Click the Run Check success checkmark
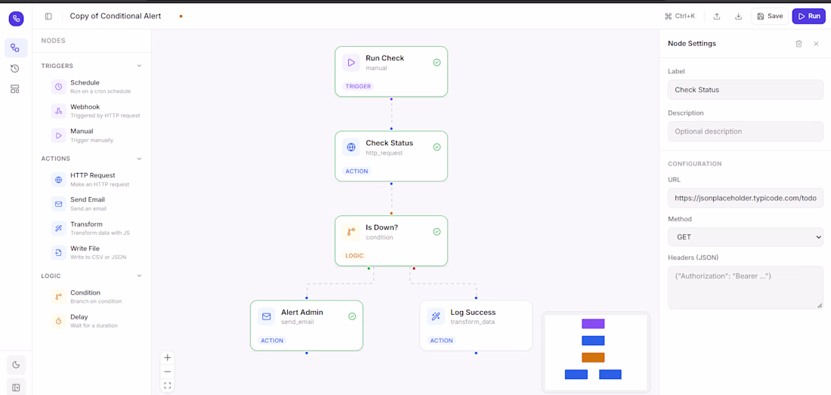Image resolution: width=831 pixels, height=395 pixels. (437, 63)
